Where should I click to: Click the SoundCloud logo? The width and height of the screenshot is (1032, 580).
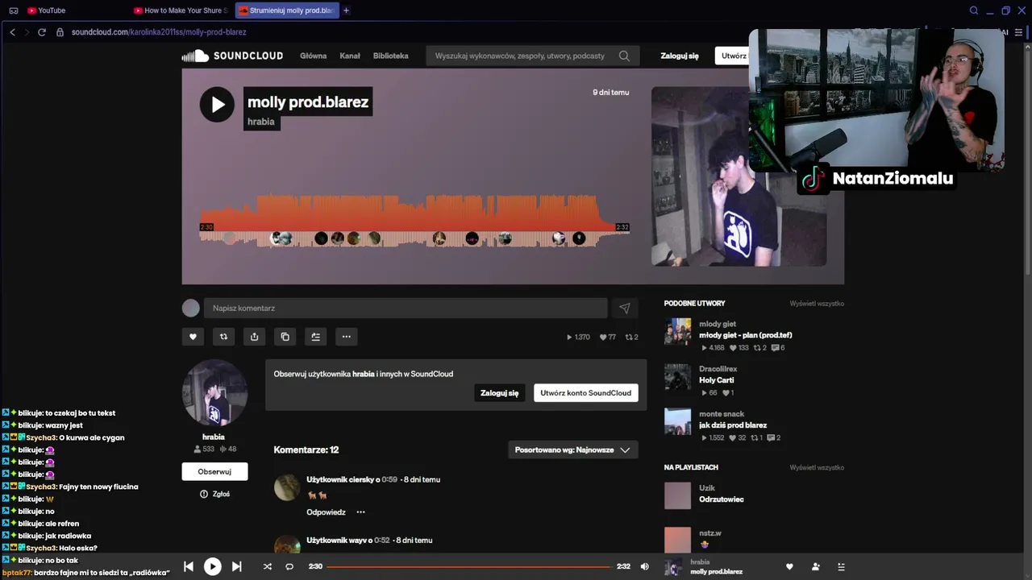(x=232, y=56)
